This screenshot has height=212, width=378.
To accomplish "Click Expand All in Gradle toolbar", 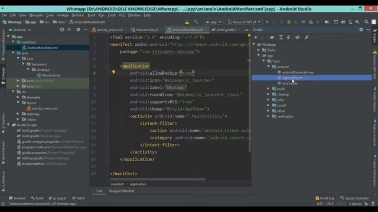I will (281, 37).
